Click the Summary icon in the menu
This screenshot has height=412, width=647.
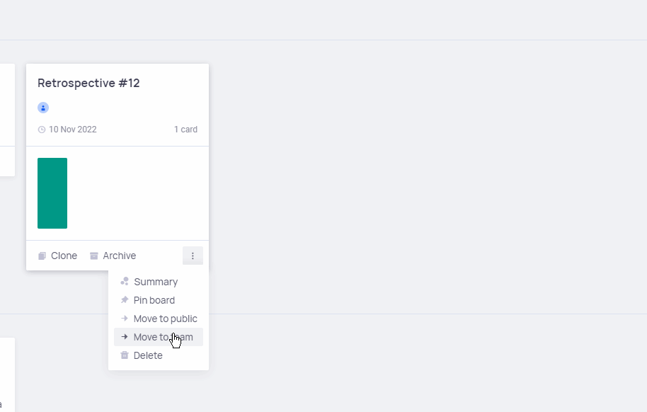(x=125, y=282)
